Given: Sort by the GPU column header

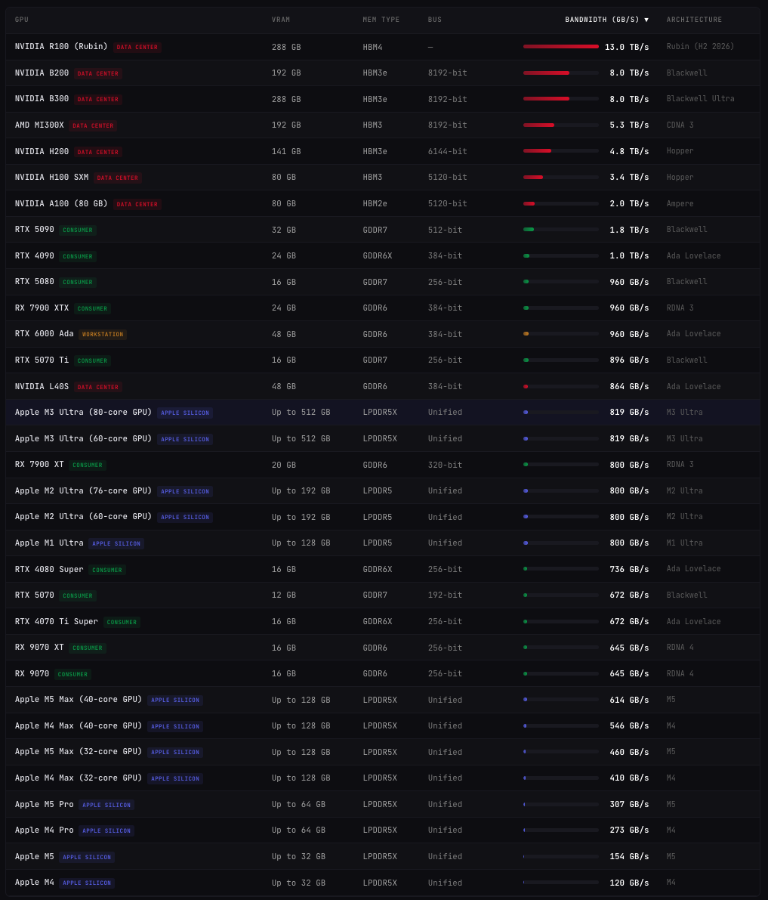Looking at the screenshot, I should pos(22,20).
